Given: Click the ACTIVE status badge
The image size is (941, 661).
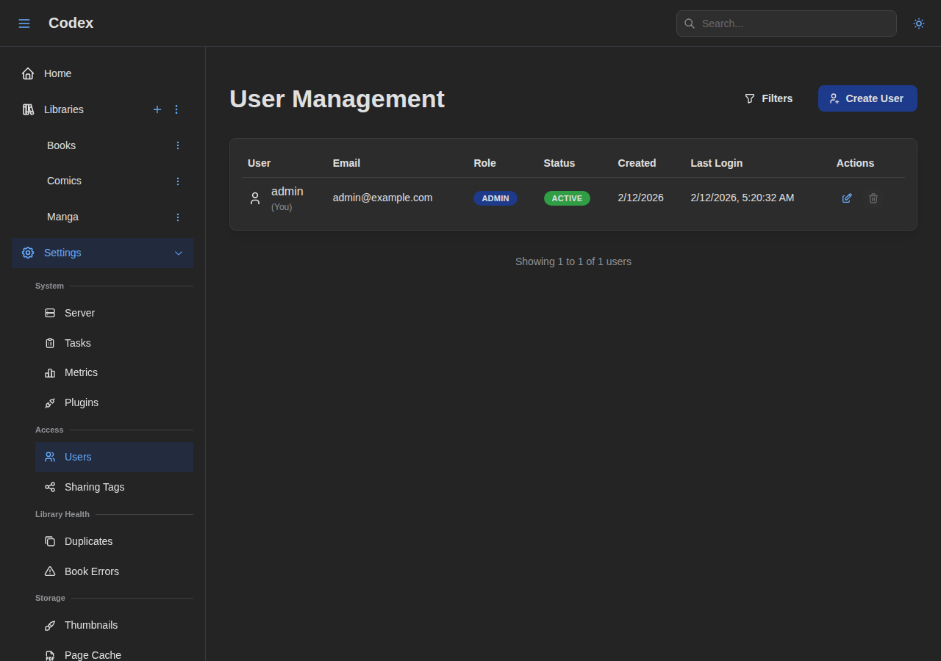Looking at the screenshot, I should [567, 198].
